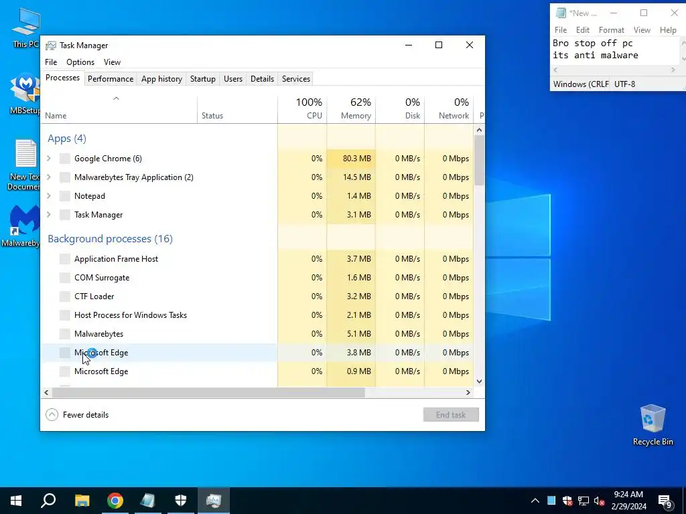Open the This PC desktop icon

pos(25,28)
